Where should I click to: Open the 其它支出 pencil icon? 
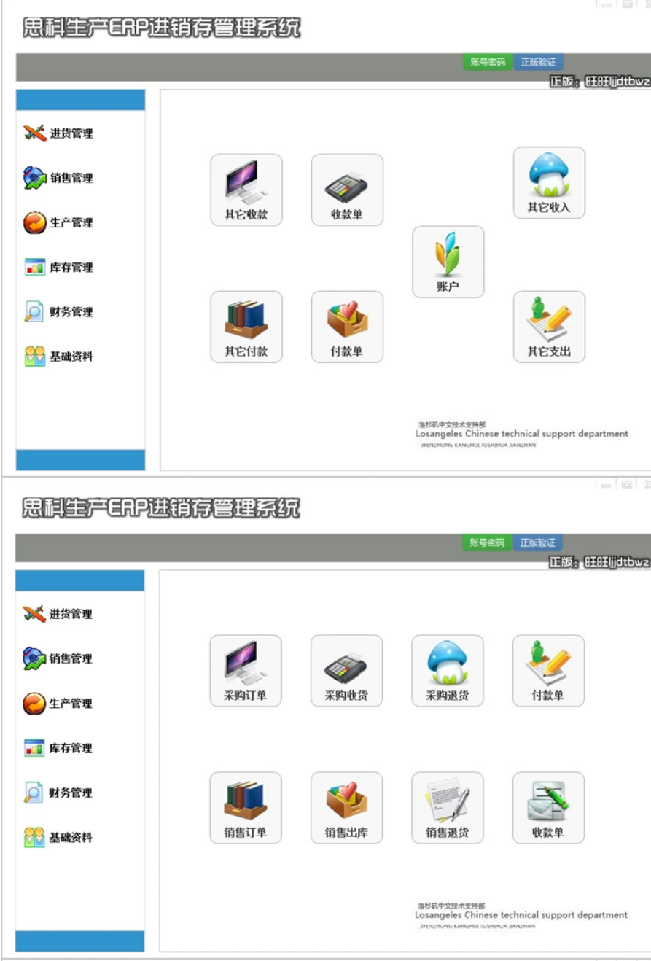[x=548, y=326]
